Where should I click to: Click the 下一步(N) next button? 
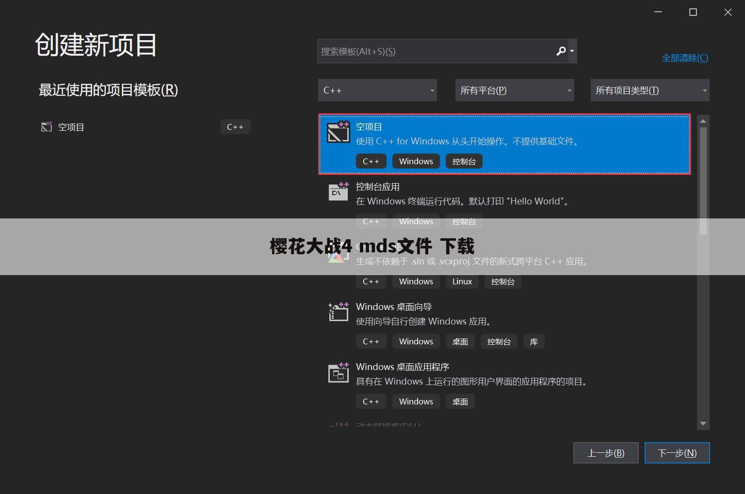coord(677,453)
